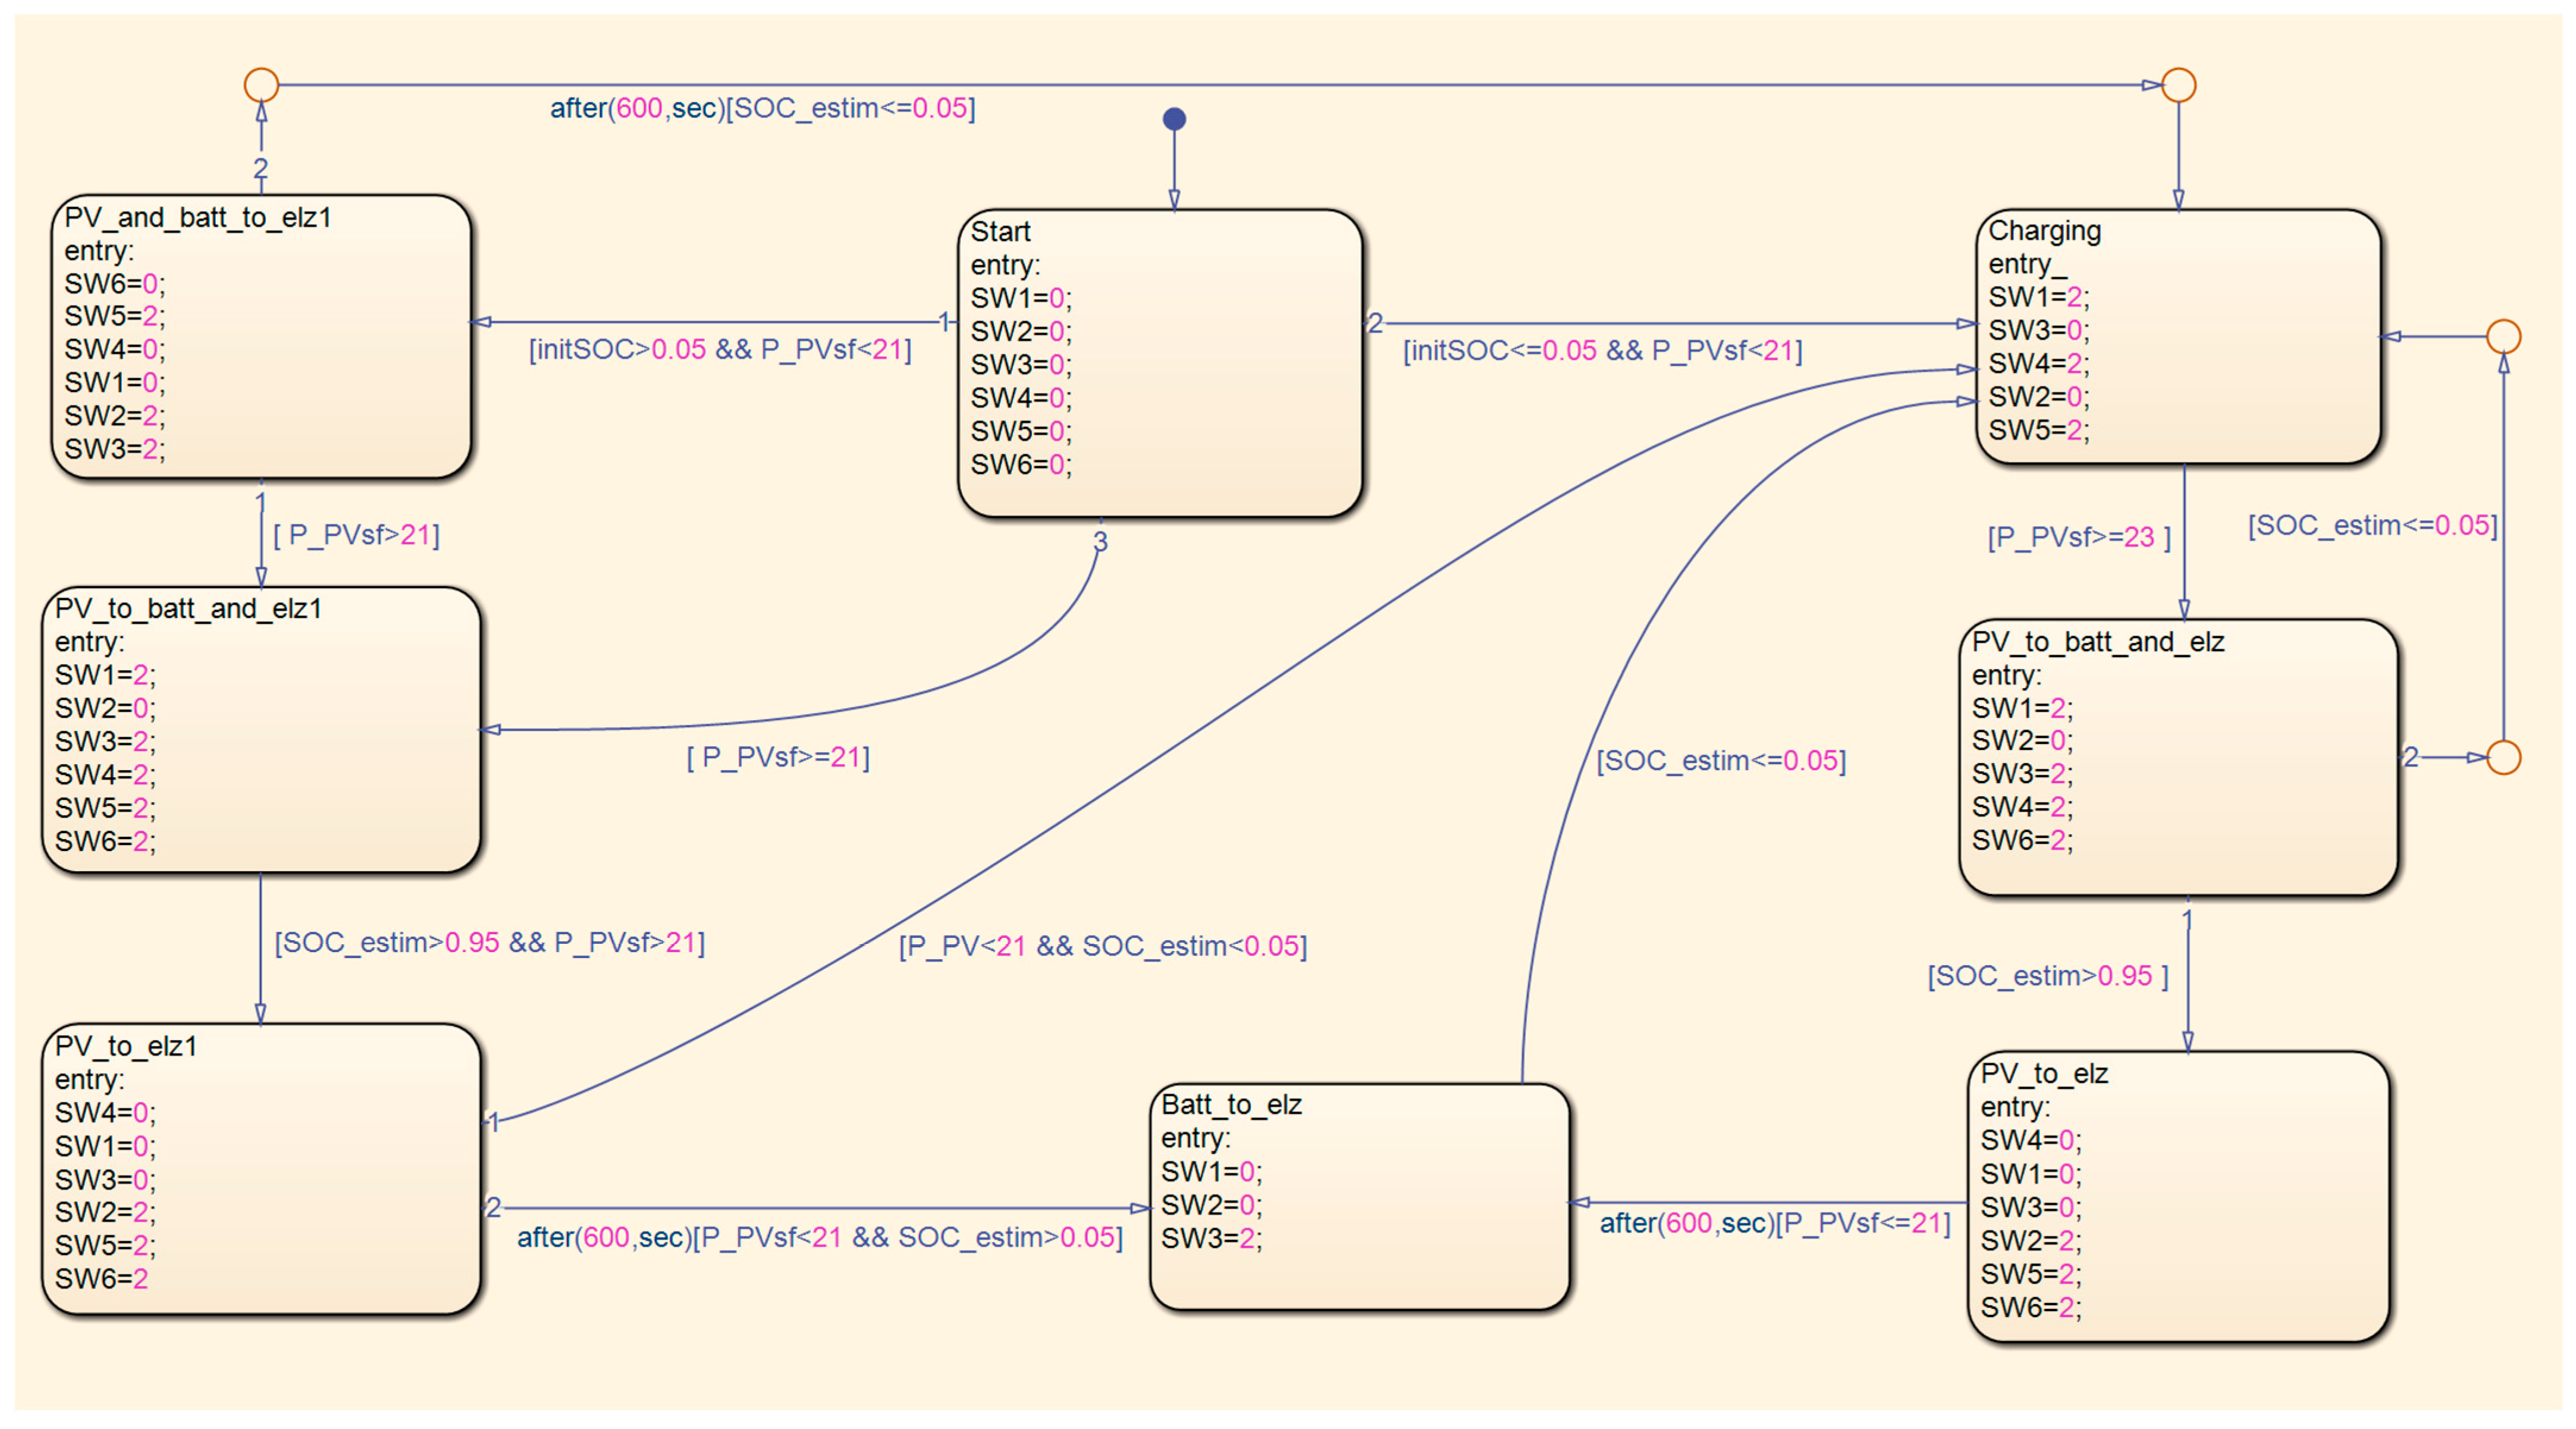The image size is (2576, 1429).
Task: Click the [SOC_estim>0.95 ] transition label
Action: (2047, 976)
